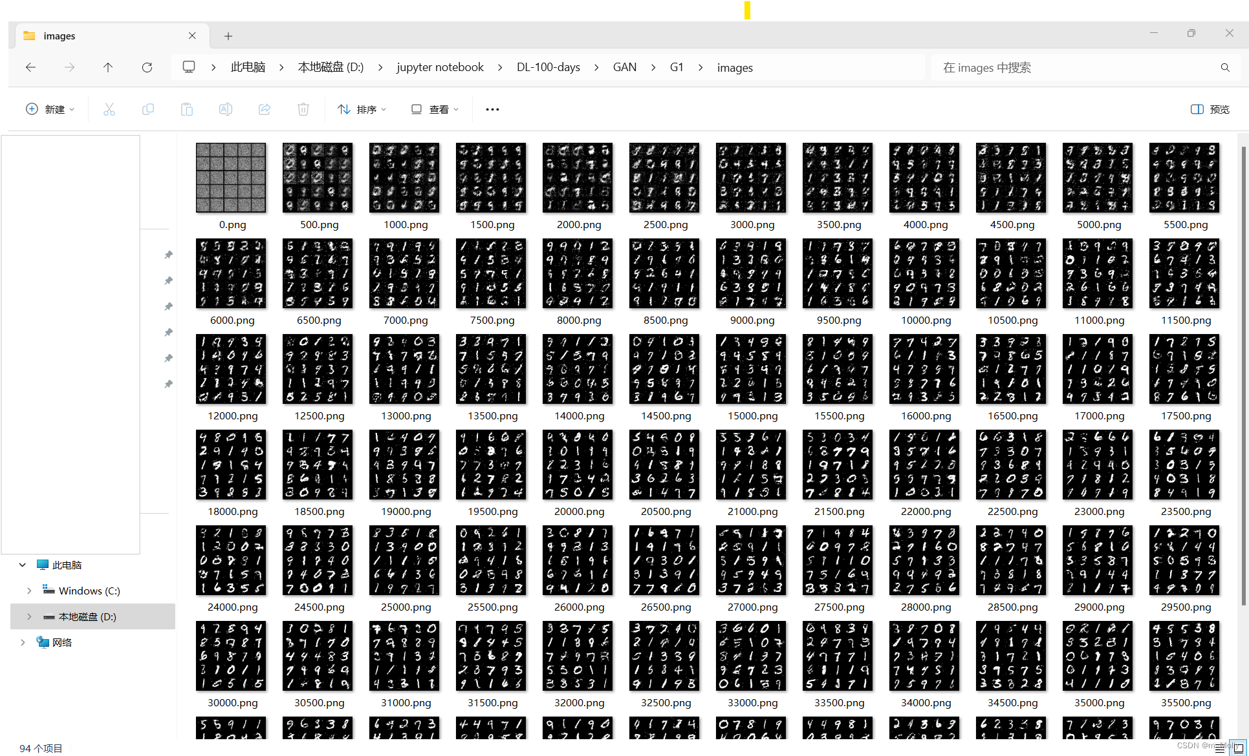Viewport: 1249px width, 756px height.
Task: Click jupyter notebook in breadcrumb
Action: coord(440,67)
